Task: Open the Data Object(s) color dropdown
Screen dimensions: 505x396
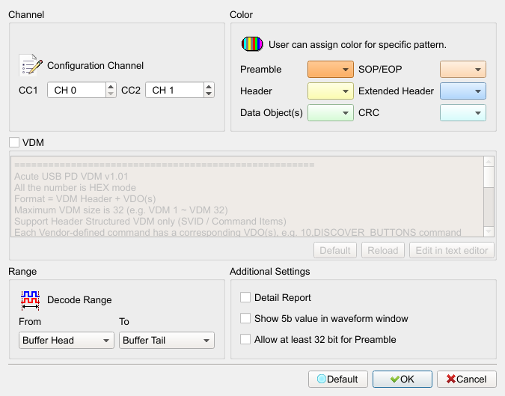Action: (331, 113)
